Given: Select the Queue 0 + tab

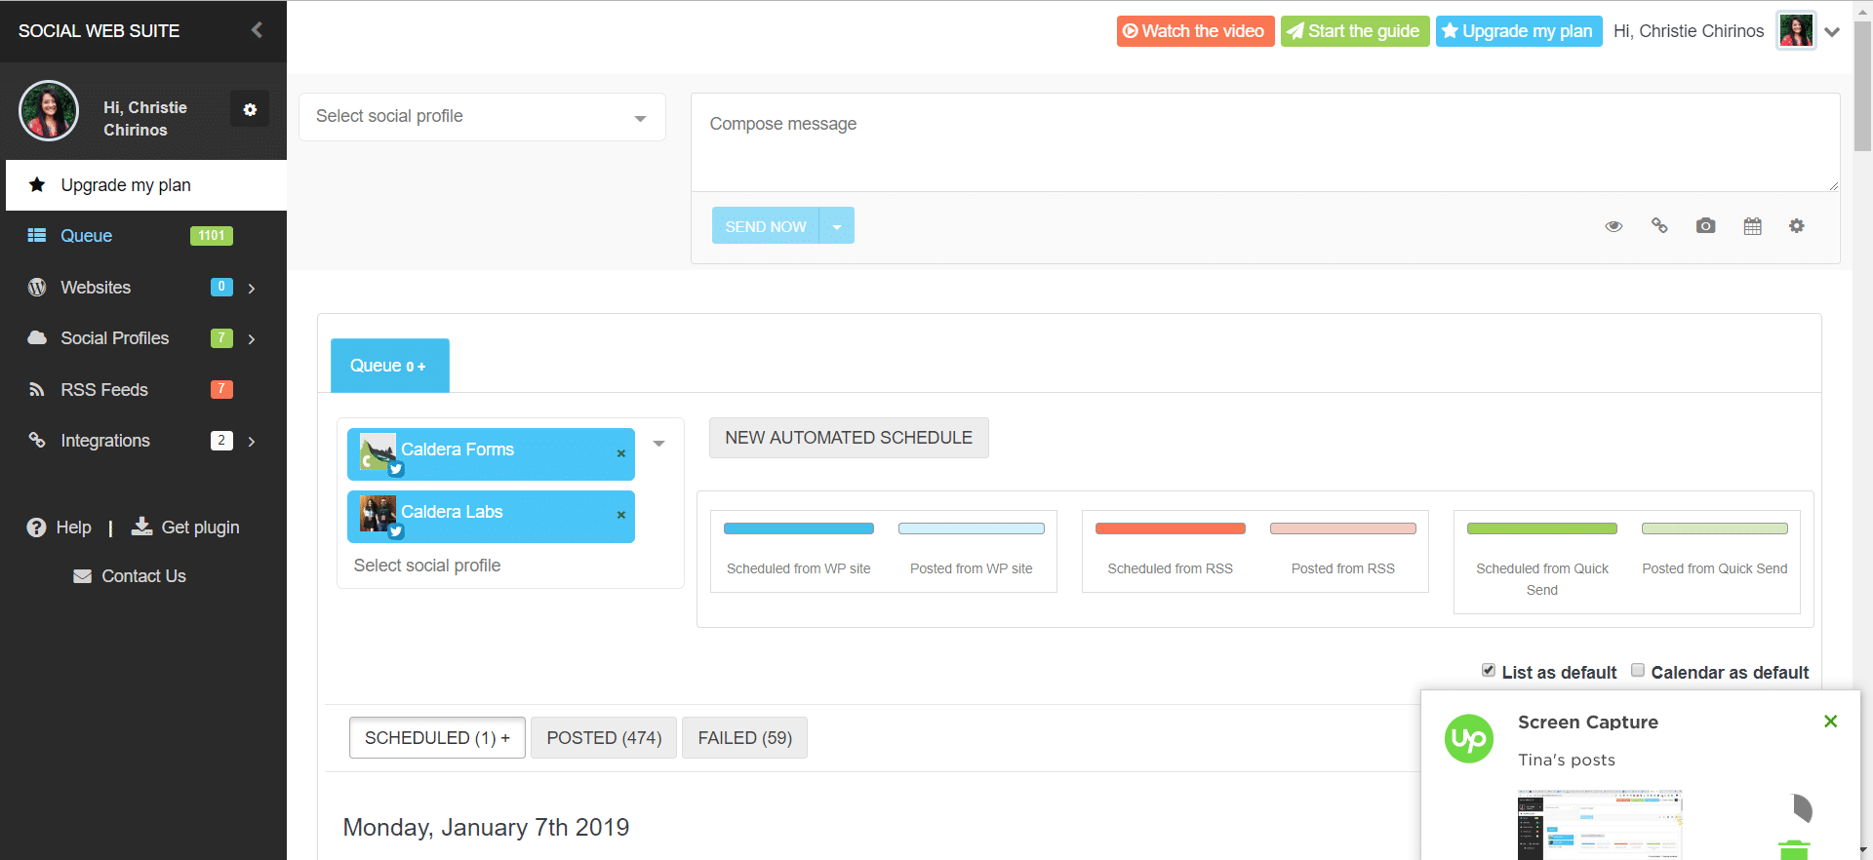Looking at the screenshot, I should (x=390, y=366).
